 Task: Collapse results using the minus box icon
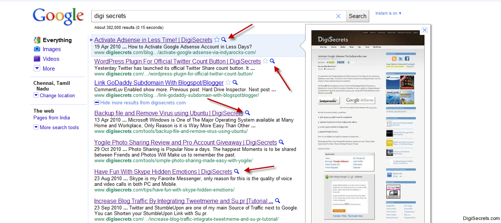click(x=97, y=102)
